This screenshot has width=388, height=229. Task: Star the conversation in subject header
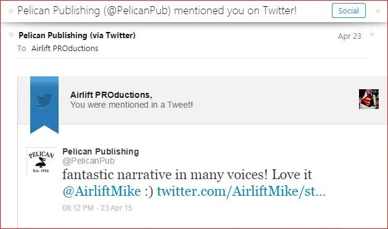[x=378, y=11]
